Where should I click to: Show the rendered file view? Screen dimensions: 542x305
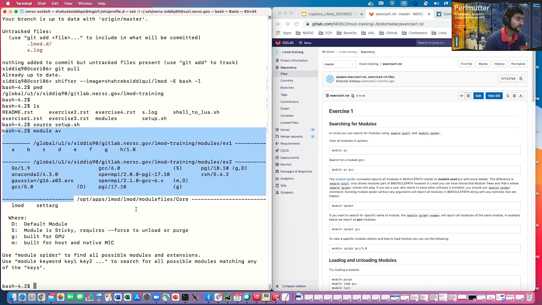tap(468, 96)
